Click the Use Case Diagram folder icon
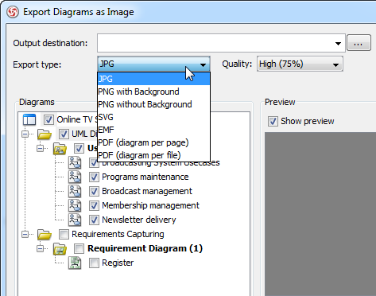Screen dimensions: 376x296 coord(60,149)
